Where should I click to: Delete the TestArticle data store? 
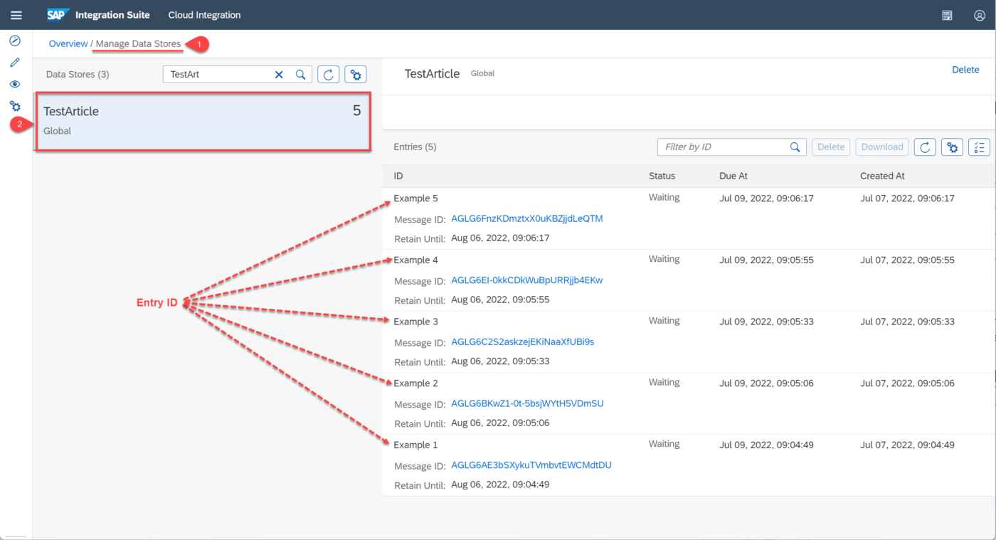(x=965, y=70)
